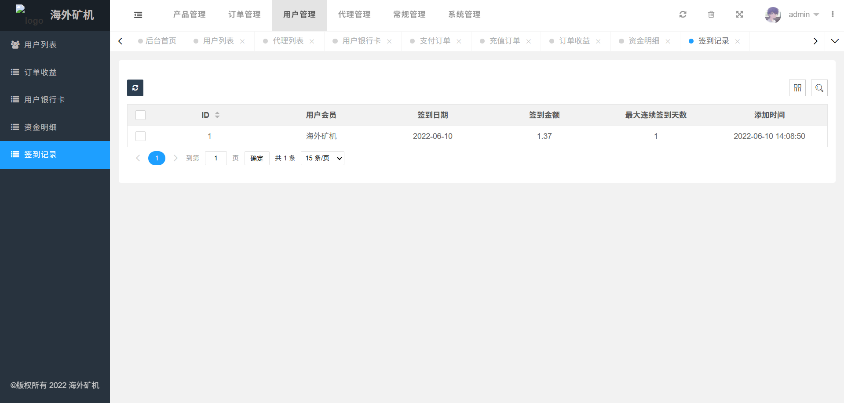Click the refresh icon in top header
The image size is (844, 403).
click(x=683, y=15)
